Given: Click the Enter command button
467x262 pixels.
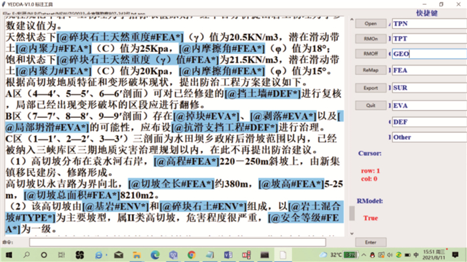Looking at the screenshot, I should pos(370,243).
